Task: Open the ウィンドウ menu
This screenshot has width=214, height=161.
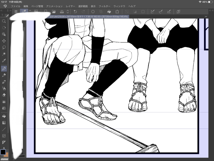Action: pos(119,6)
